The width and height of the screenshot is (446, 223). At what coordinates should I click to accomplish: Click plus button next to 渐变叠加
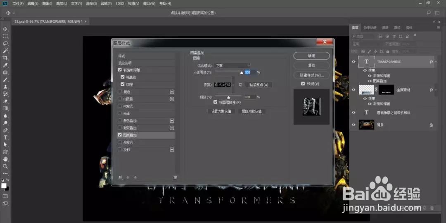[x=172, y=128]
